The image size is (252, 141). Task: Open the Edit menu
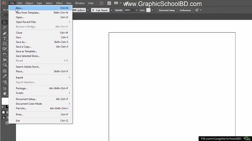[20, 3]
